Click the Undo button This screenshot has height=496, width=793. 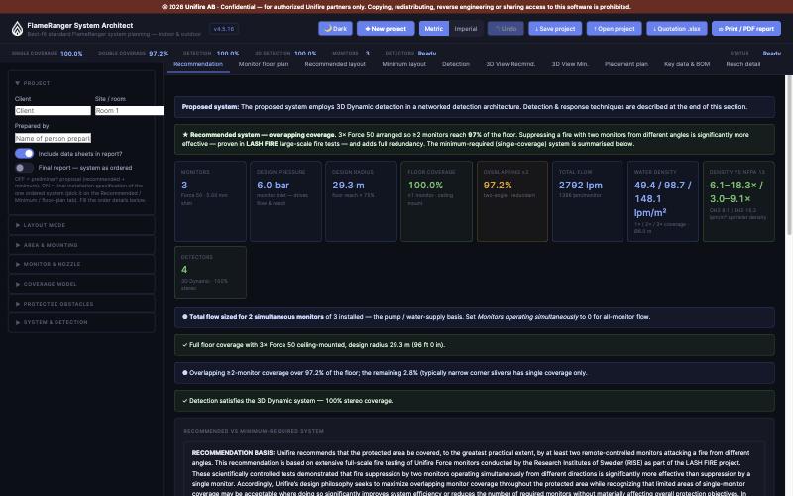(x=506, y=29)
